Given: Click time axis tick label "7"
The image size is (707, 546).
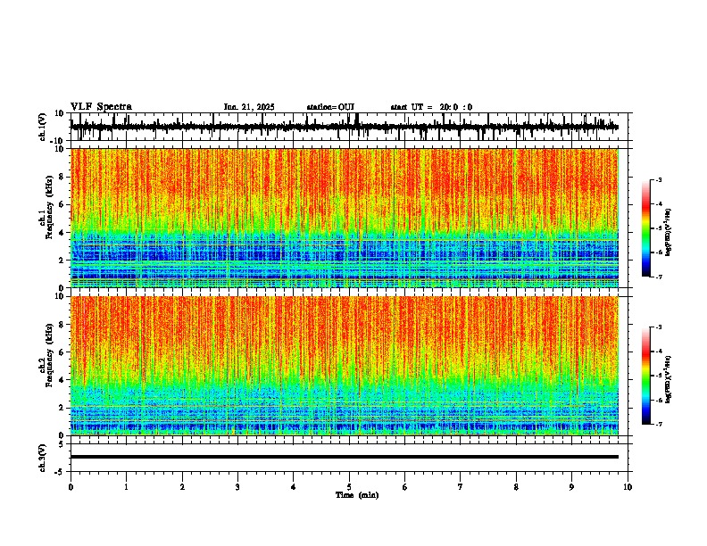Looking at the screenshot, I should (461, 487).
